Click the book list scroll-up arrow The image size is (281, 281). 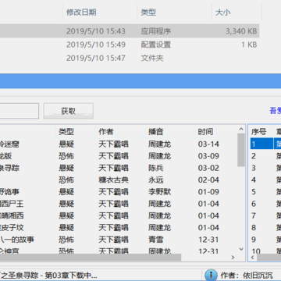241,130
